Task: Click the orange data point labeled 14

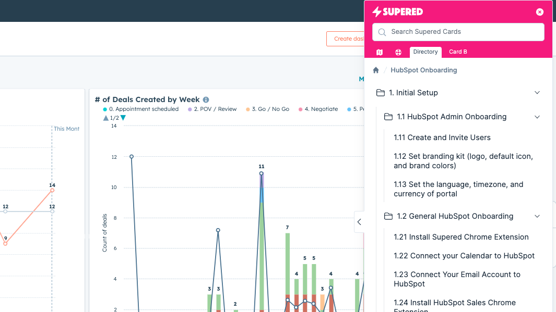Action: point(52,190)
